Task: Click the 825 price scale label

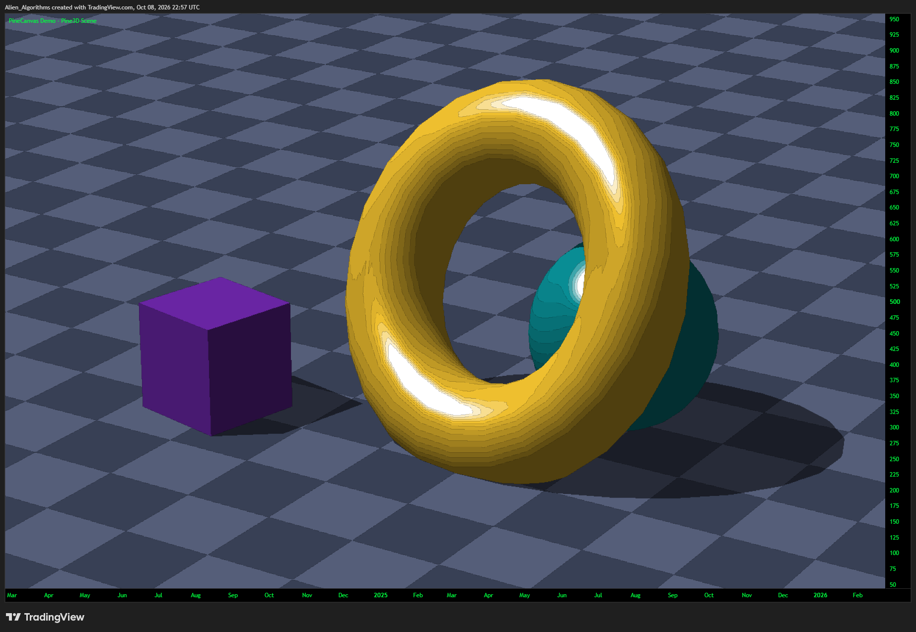Action: [894, 98]
